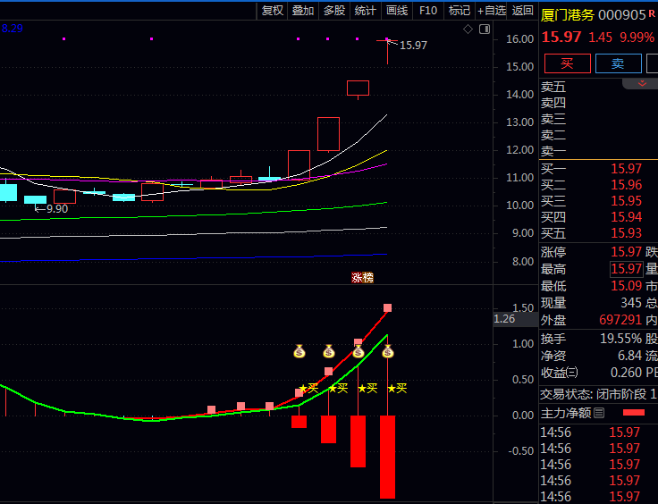Click the rightmost ★买 buy signal marker

click(x=397, y=388)
